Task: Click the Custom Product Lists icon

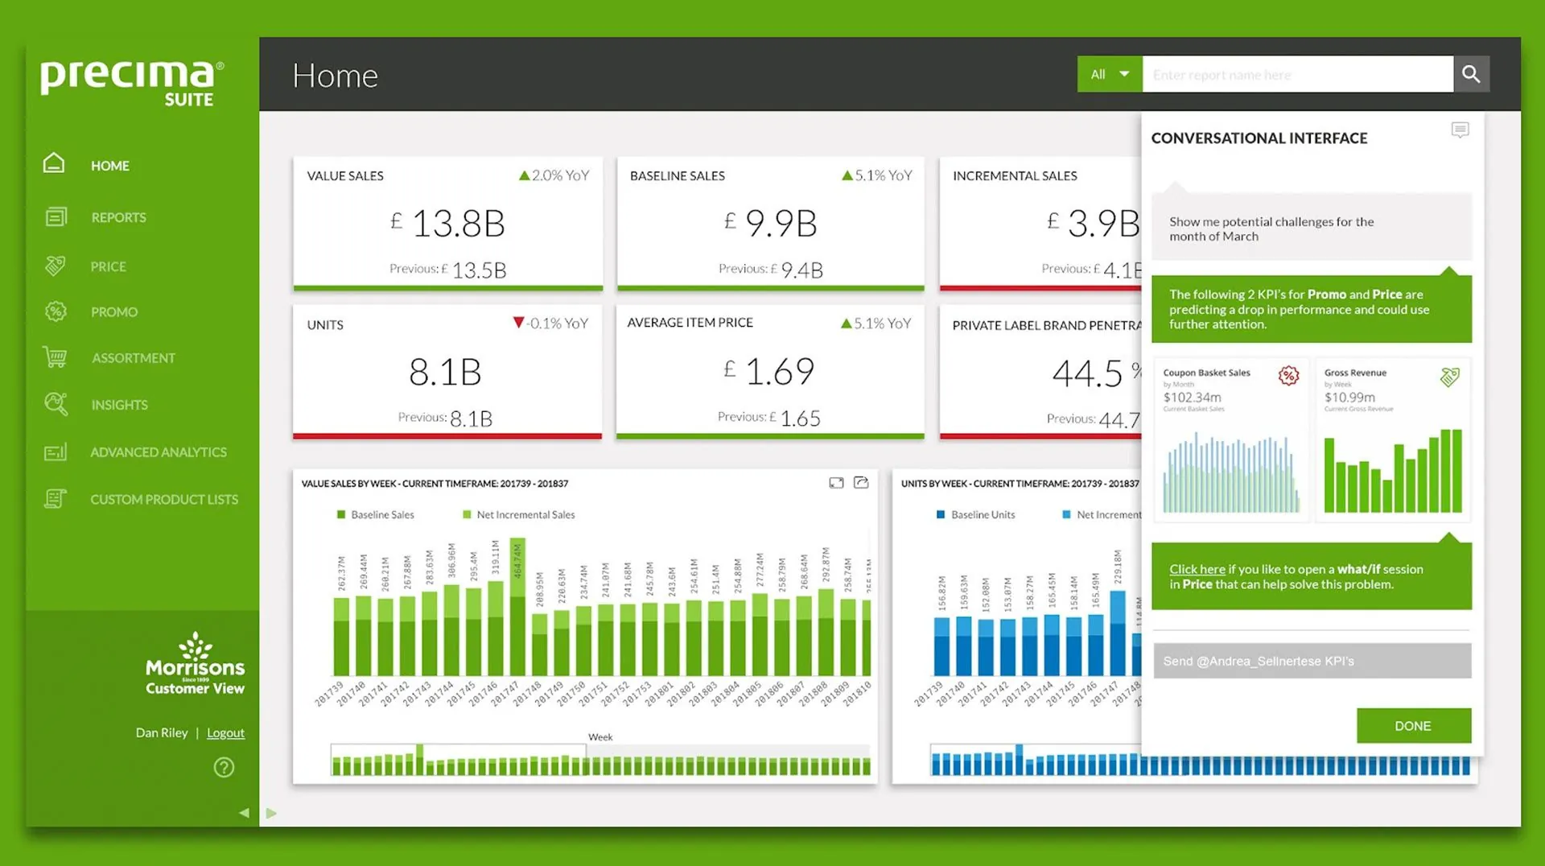Action: [56, 499]
